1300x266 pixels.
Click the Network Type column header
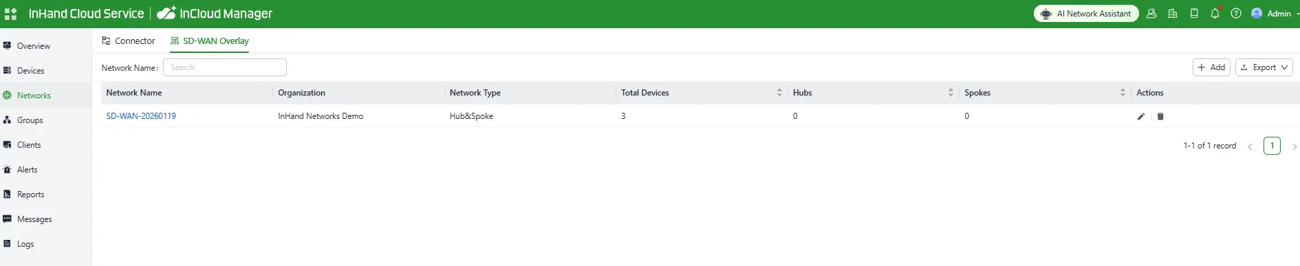click(x=475, y=93)
